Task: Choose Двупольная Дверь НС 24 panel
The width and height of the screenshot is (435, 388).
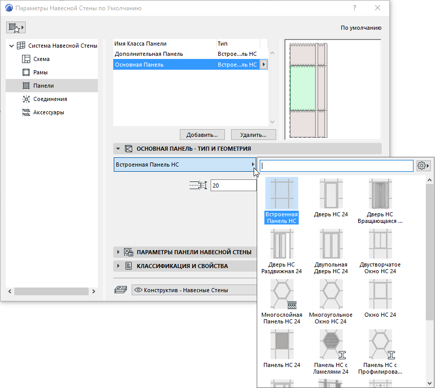Action: tap(330, 252)
